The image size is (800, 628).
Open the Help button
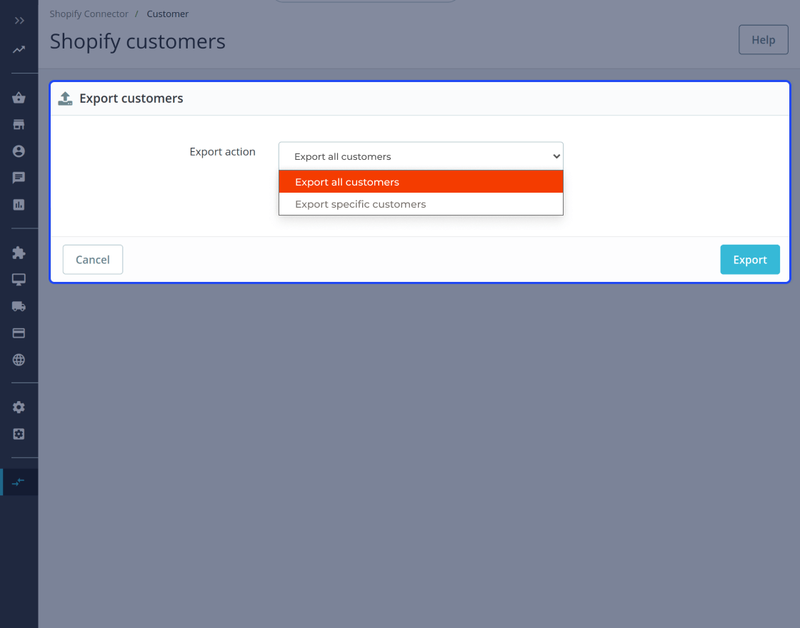pos(764,40)
